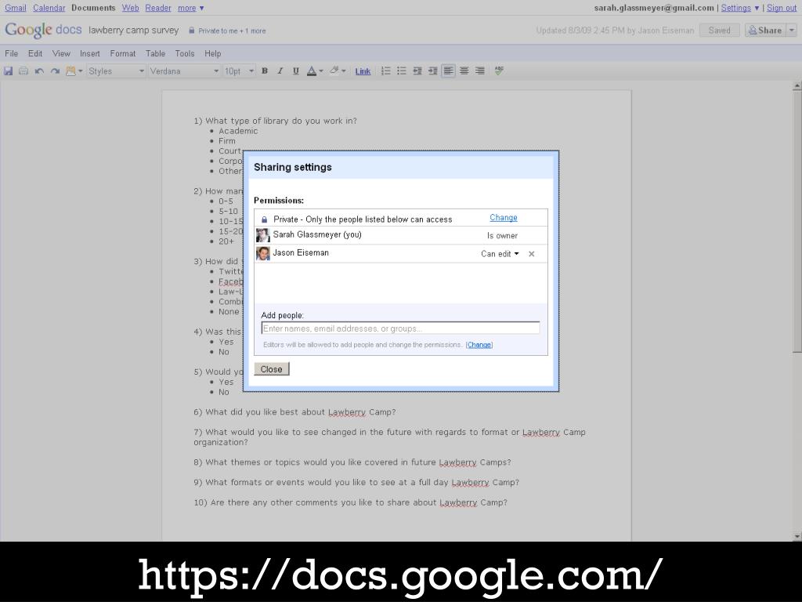Open the Tools menu
This screenshot has height=602, width=802.
point(185,54)
